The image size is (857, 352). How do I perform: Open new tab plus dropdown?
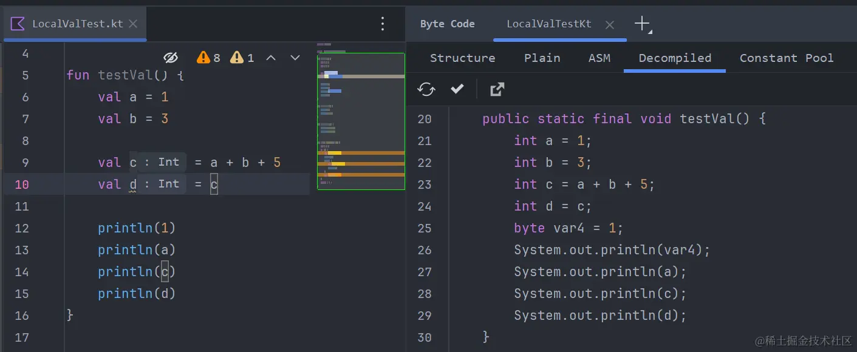click(643, 24)
